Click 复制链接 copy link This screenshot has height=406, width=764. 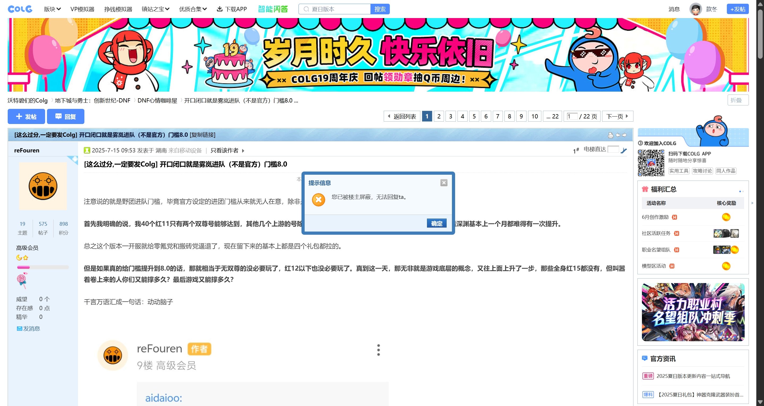click(202, 135)
